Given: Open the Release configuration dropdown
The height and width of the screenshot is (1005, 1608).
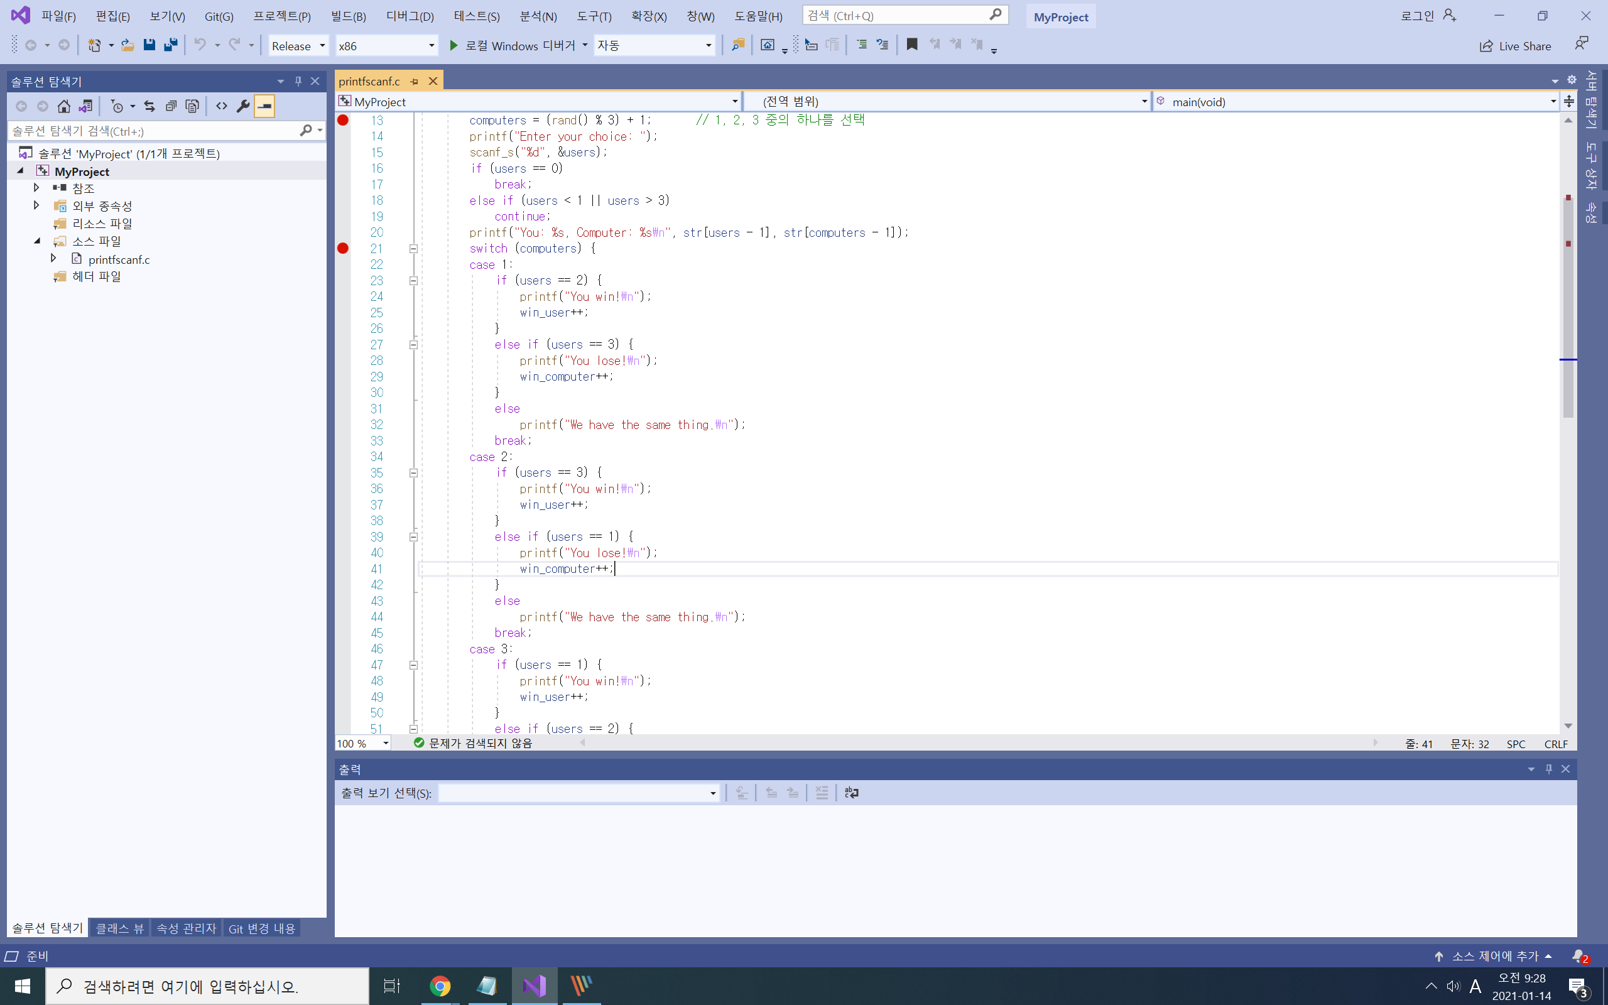Looking at the screenshot, I should (298, 45).
